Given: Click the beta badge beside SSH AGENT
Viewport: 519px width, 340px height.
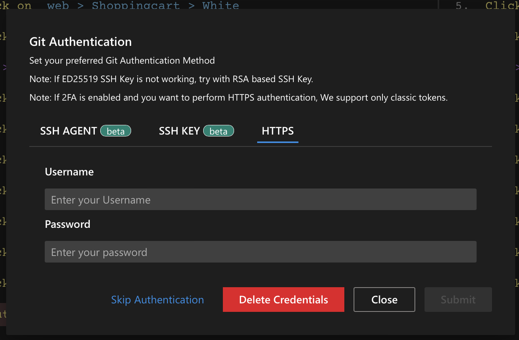Looking at the screenshot, I should [x=116, y=131].
